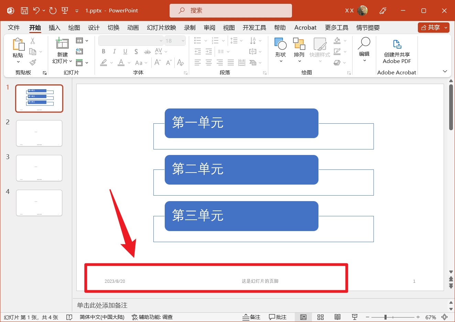
Task: Select slide 3 thumbnail
Action: (x=39, y=168)
